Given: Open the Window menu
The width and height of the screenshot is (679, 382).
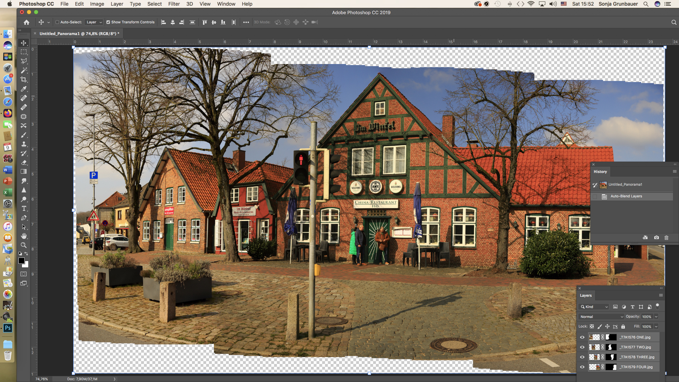Looking at the screenshot, I should click(226, 4).
